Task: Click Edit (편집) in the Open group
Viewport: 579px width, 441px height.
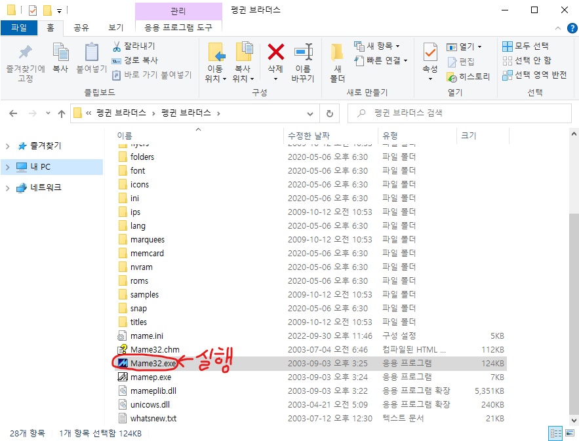Action: [460, 62]
